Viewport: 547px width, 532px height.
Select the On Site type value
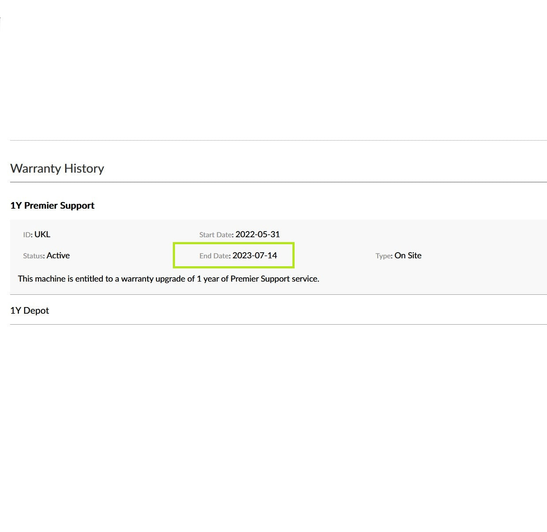click(408, 255)
